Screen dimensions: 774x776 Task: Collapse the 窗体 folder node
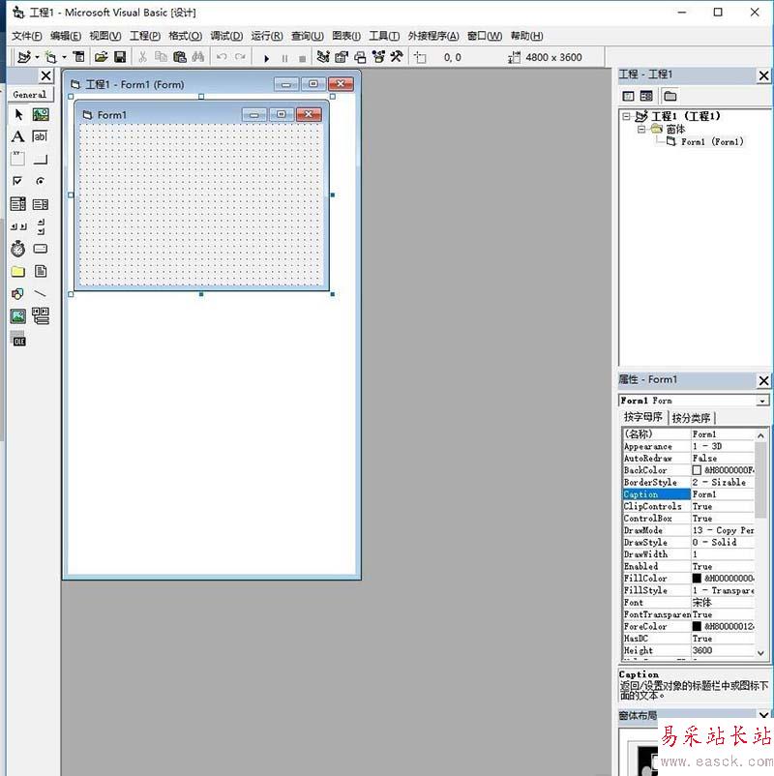[641, 129]
